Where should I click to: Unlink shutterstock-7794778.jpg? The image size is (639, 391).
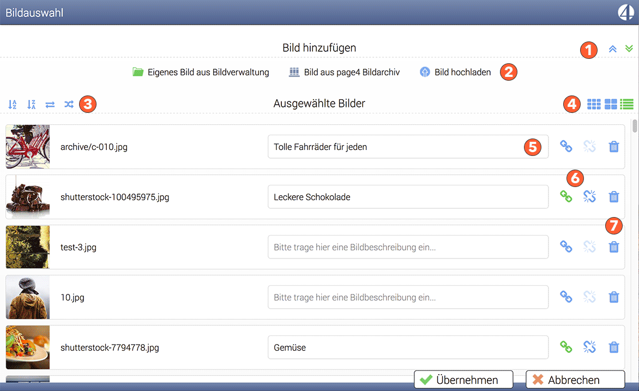(x=589, y=347)
